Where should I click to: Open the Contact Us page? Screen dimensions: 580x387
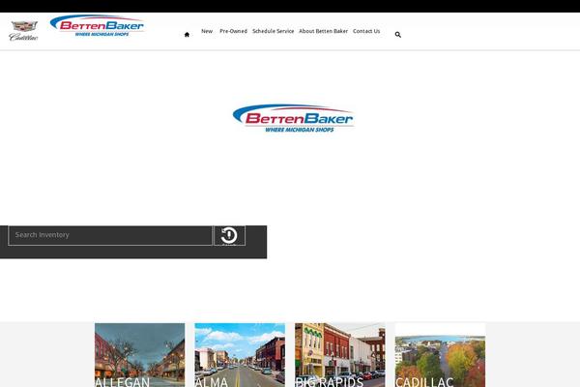(366, 31)
